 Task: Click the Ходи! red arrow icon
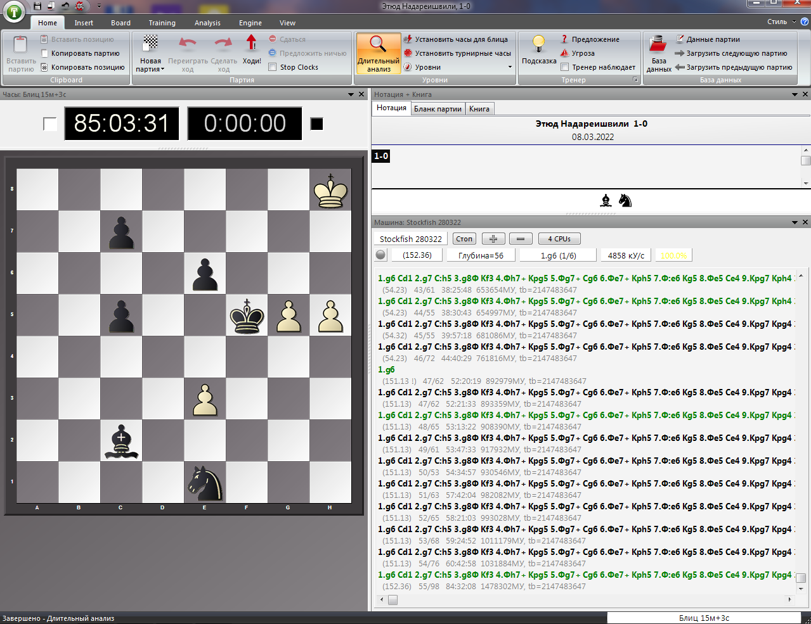tap(251, 43)
